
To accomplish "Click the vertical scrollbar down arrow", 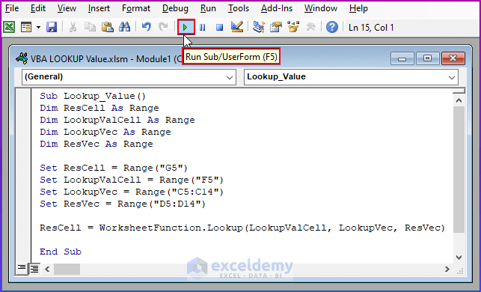I will (x=459, y=258).
